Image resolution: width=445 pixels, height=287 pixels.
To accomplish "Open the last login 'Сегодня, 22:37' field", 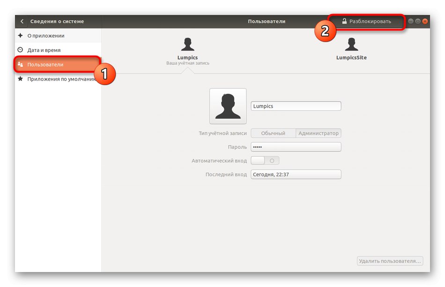I will 296,175.
